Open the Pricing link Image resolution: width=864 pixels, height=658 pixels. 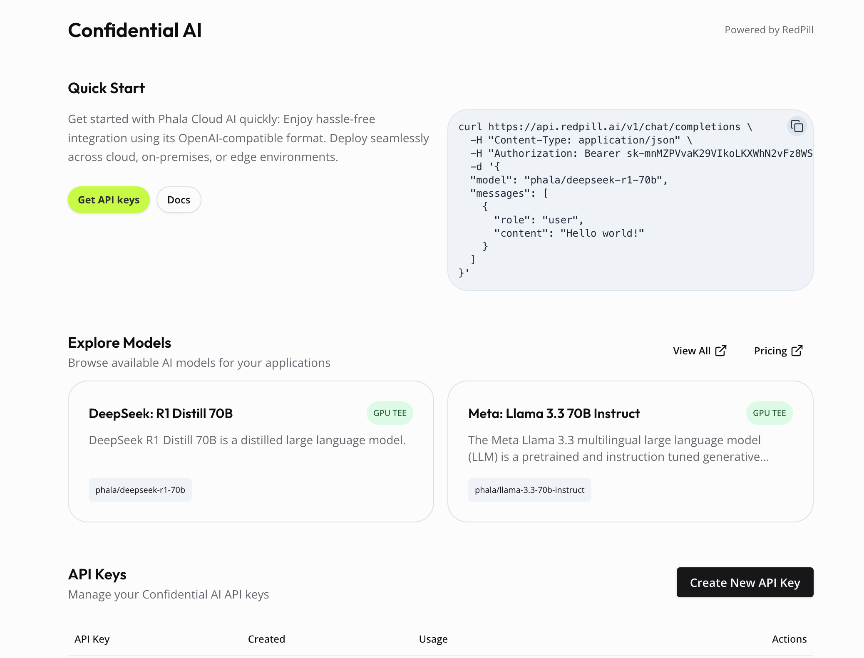pyautogui.click(x=770, y=351)
